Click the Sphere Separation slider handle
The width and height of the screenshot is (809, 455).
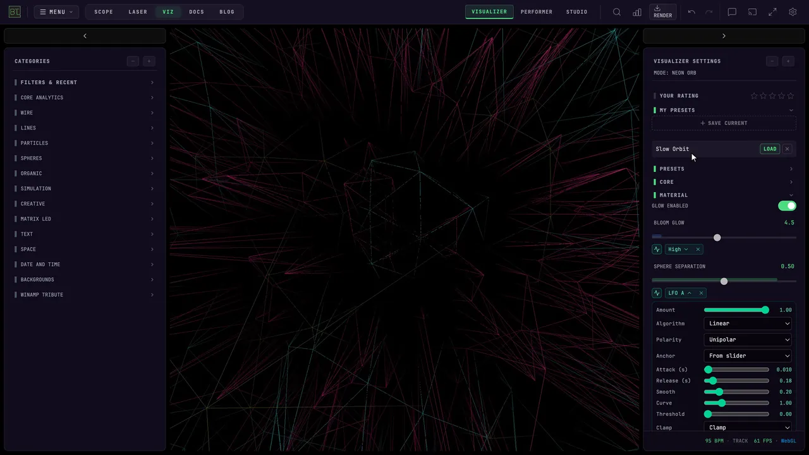(724, 281)
